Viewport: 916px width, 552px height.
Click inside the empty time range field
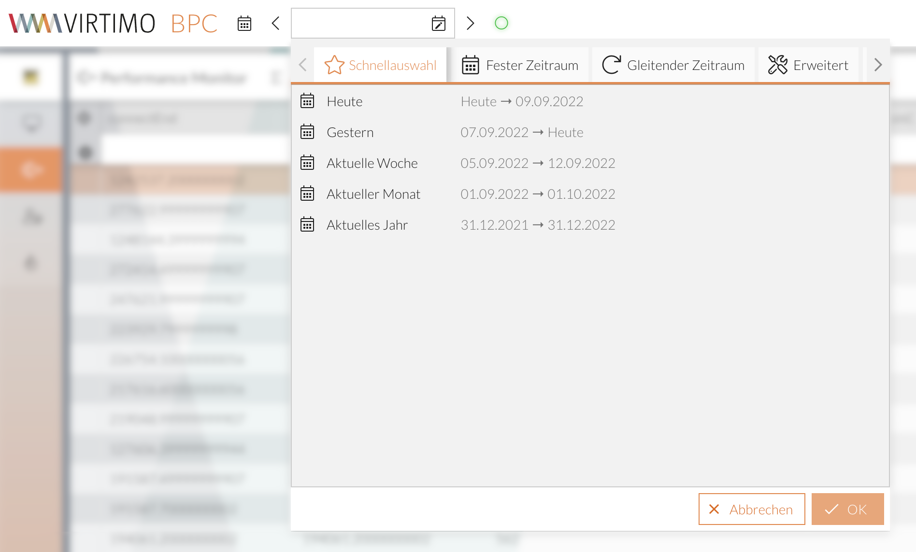360,23
